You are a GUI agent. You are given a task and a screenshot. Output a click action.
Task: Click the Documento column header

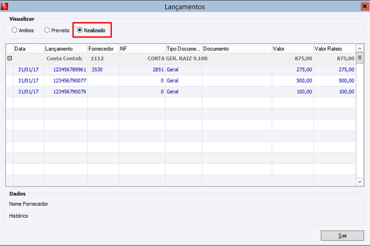click(237, 49)
